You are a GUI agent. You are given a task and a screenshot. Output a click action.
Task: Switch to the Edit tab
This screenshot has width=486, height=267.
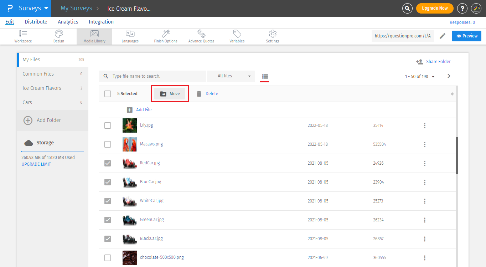pyautogui.click(x=10, y=22)
